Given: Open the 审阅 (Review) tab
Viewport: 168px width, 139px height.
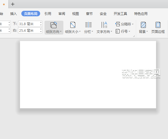Looking at the screenshot, I should pyautogui.click(x=62, y=14).
